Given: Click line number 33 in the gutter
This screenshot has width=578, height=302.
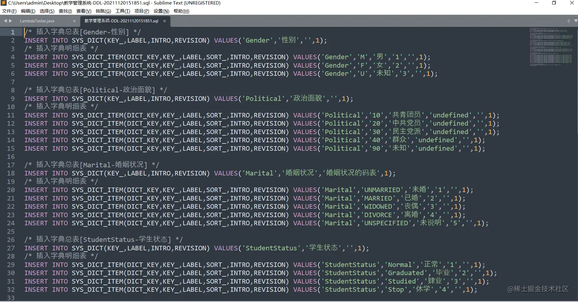Looking at the screenshot, I should tap(11, 298).
